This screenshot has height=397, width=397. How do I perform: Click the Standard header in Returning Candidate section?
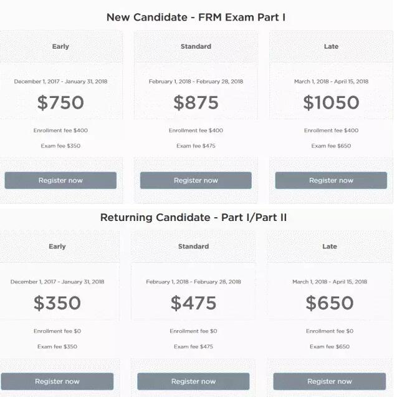click(x=193, y=247)
